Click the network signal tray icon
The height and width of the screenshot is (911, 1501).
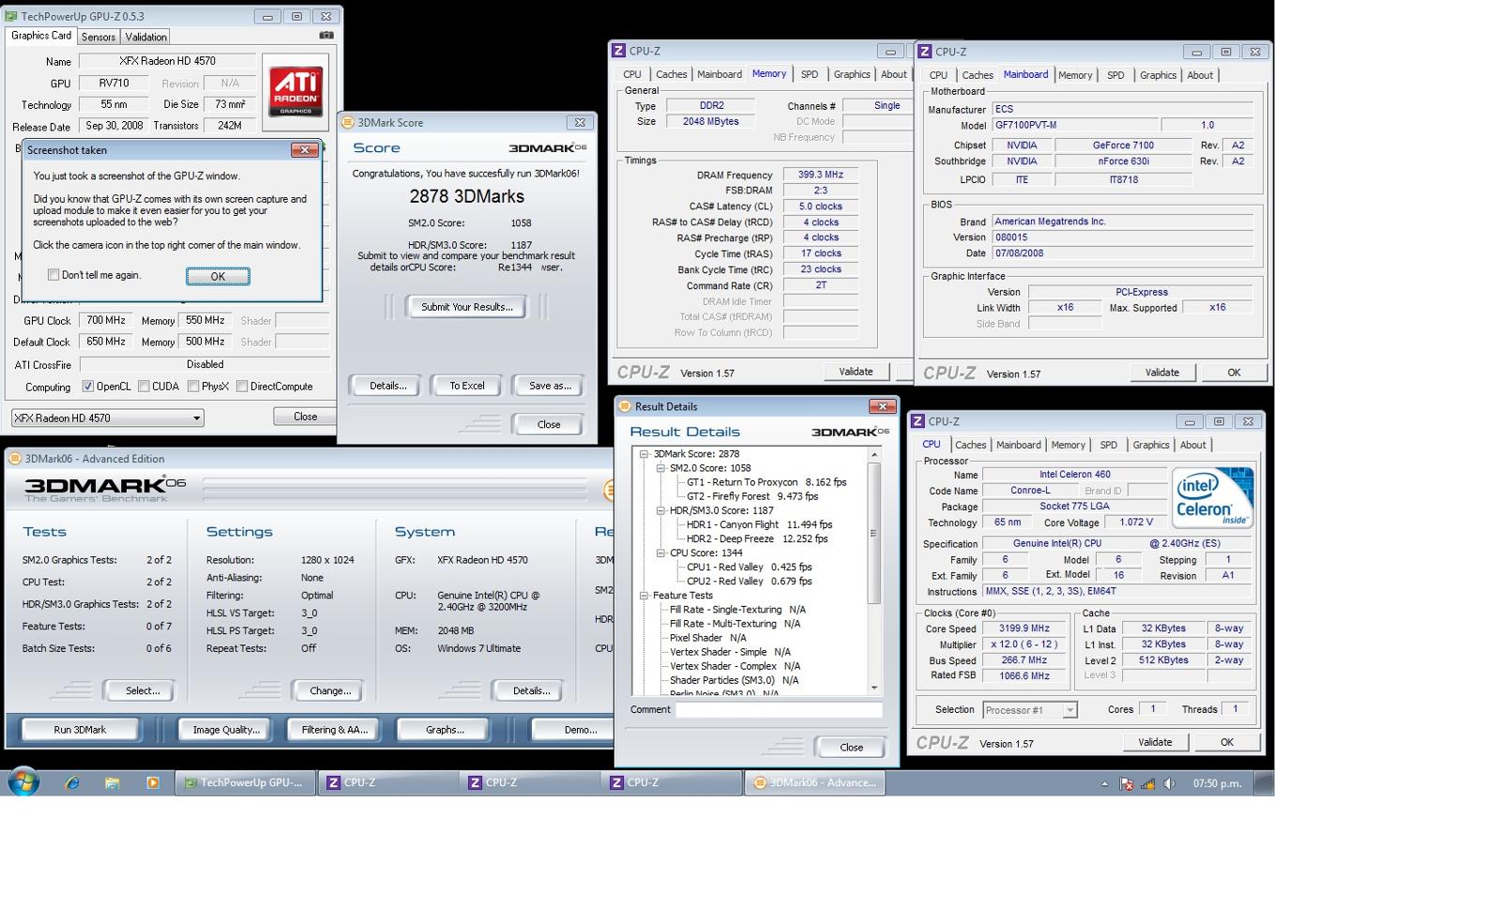tap(1147, 783)
